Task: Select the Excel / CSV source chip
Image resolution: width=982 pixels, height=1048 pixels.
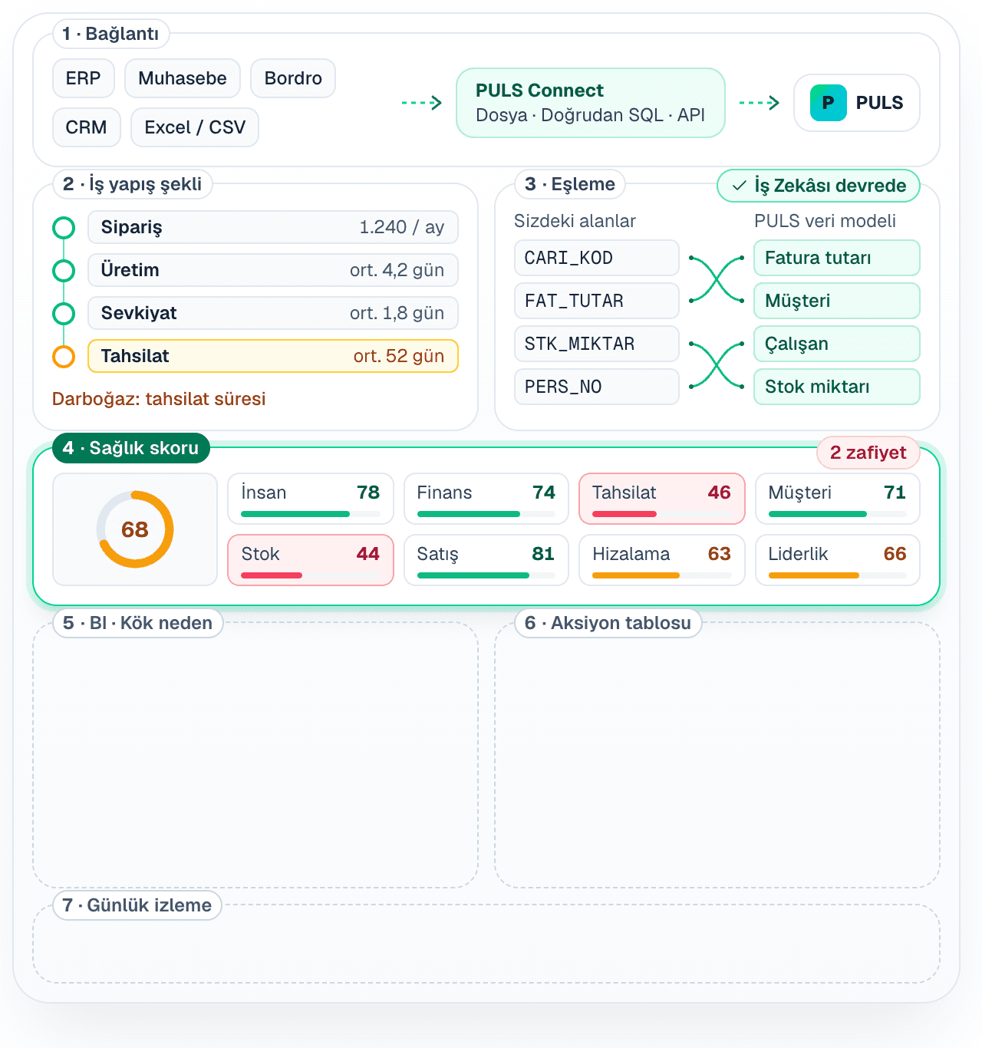Action: [x=195, y=127]
